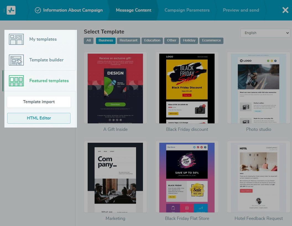
Task: Pick the Black Friday discount template thumbnail
Action: coord(187,89)
